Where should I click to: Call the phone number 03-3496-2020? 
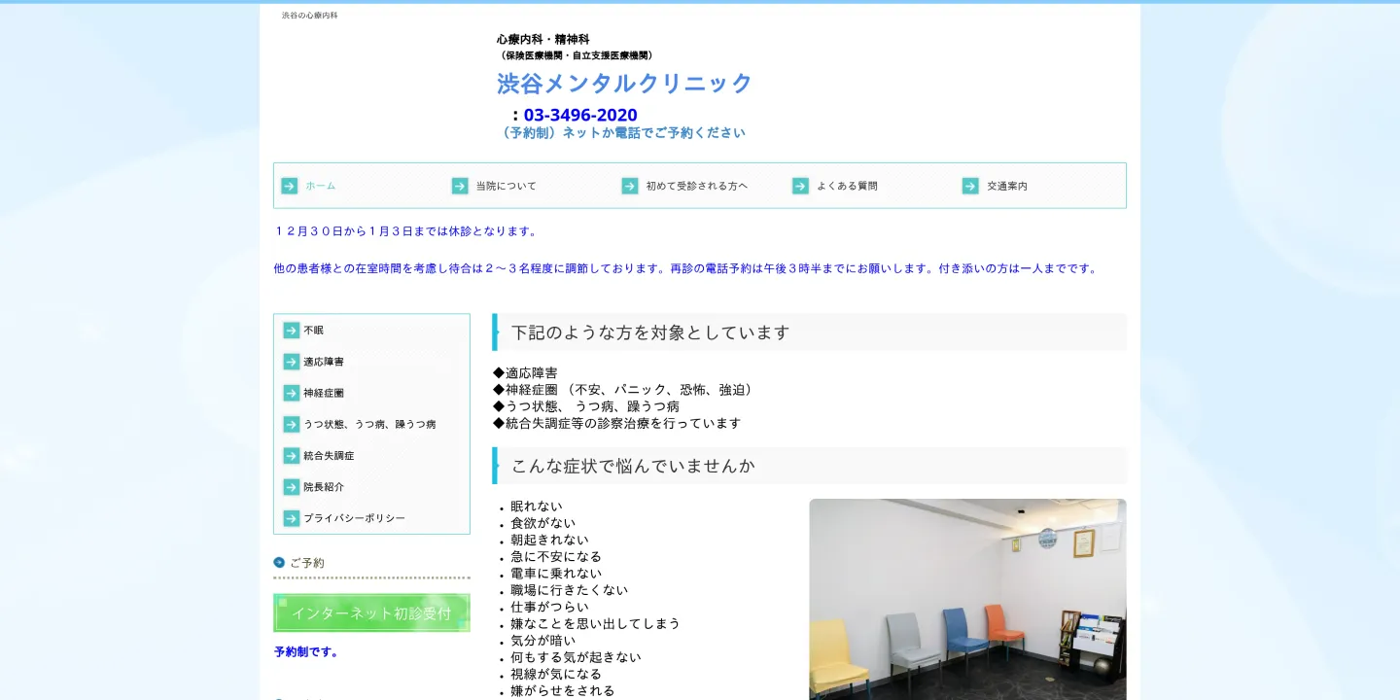click(x=579, y=115)
